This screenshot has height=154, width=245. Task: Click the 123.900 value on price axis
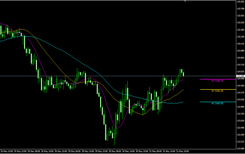241,107
